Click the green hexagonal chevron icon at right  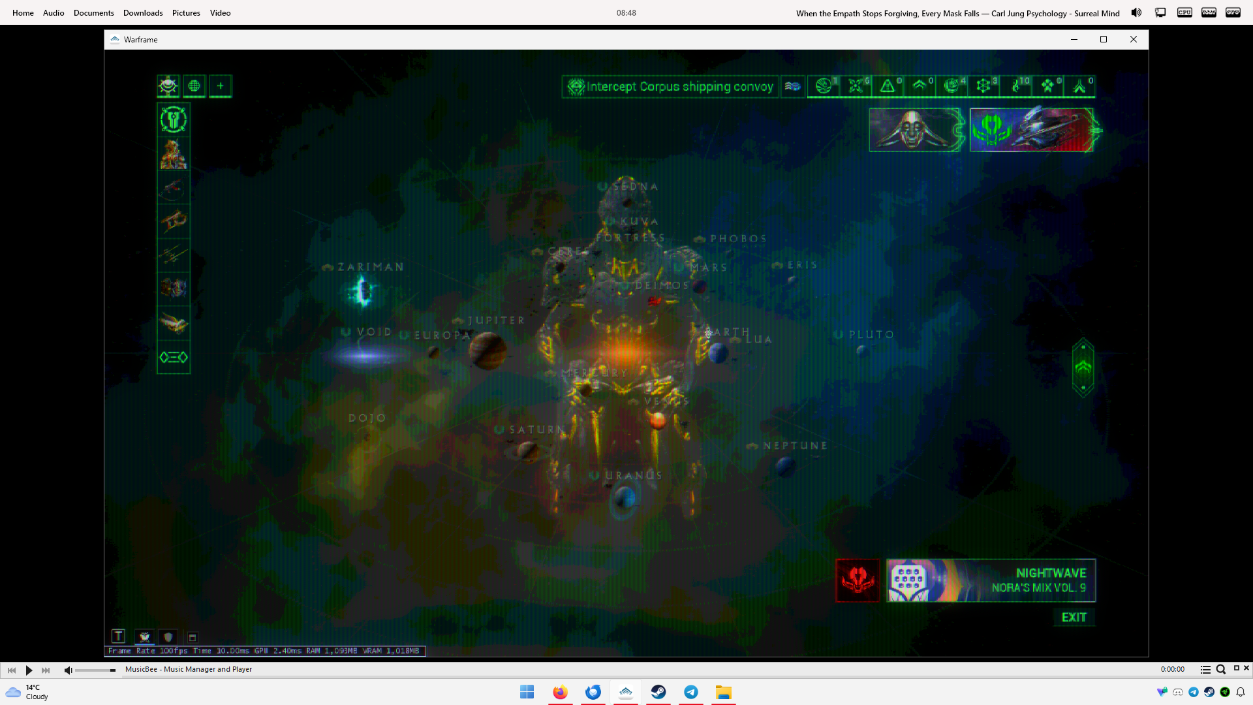1083,368
